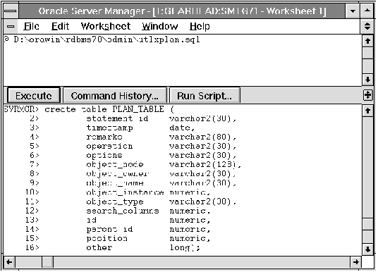
Task: Click output pane scroll up arrow
Action: click(367, 111)
